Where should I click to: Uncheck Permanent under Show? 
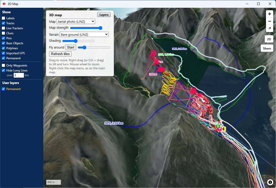[x=3, y=58]
